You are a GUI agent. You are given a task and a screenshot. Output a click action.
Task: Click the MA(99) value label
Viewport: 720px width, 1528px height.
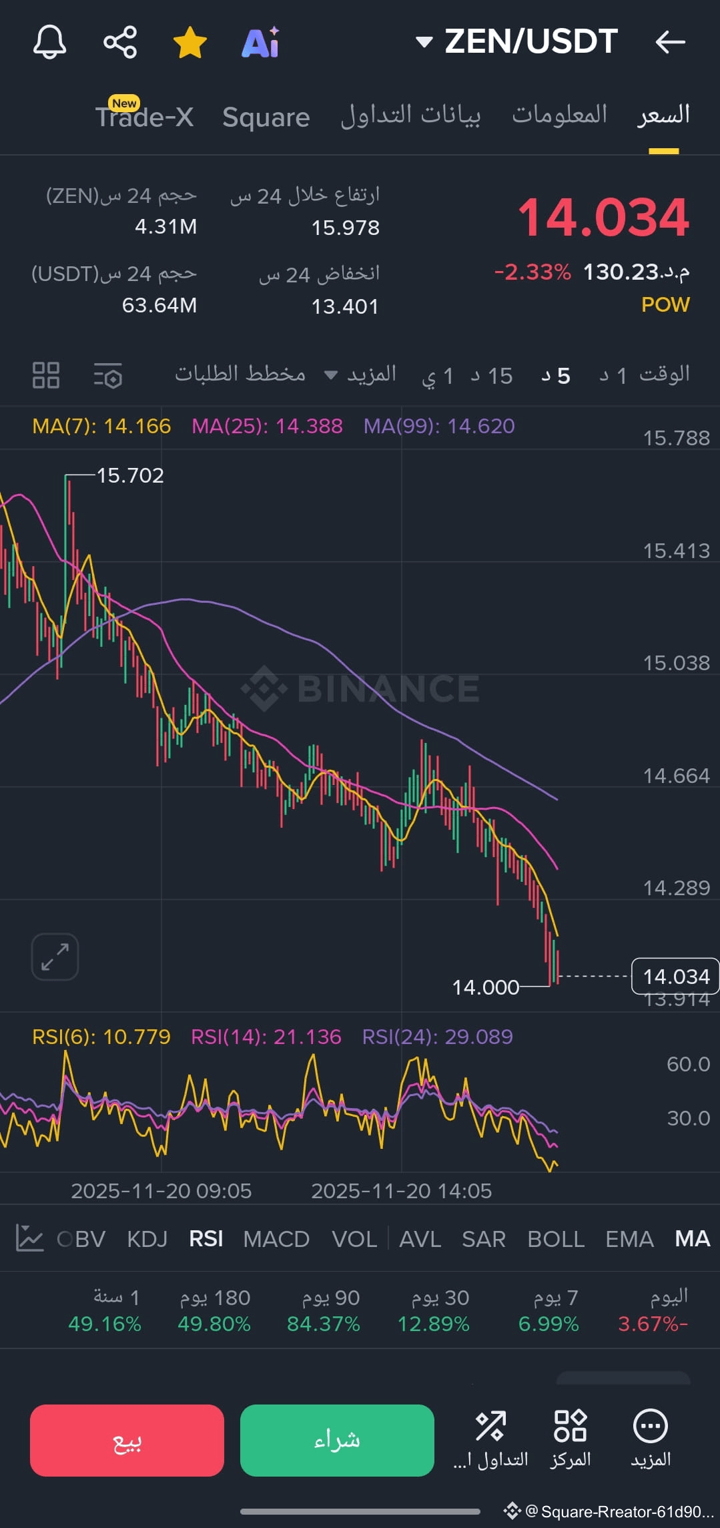point(439,426)
